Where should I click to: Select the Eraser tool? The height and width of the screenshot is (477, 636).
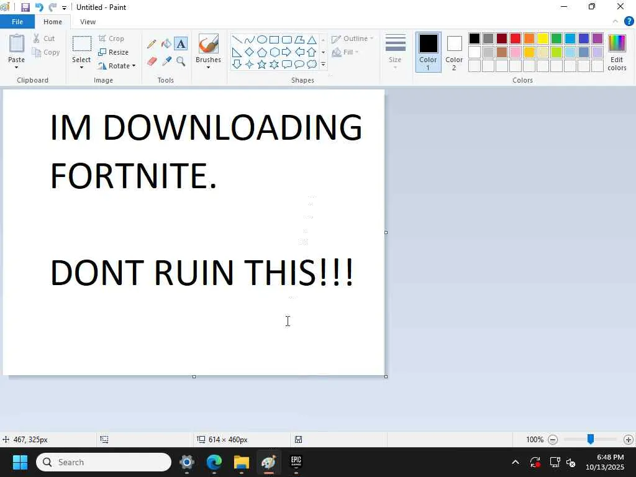point(152,61)
